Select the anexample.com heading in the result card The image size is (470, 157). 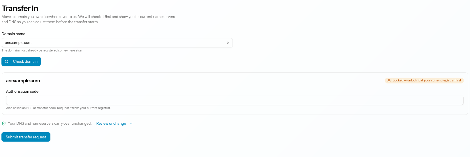(23, 81)
